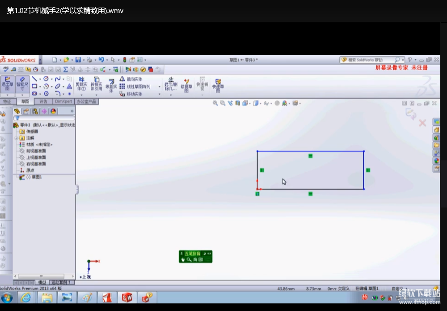
Task: Click the Open file icon
Action: (x=66, y=60)
